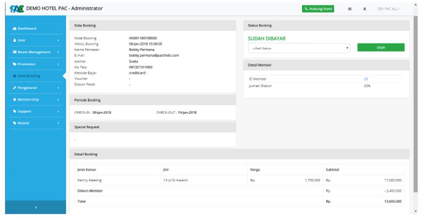Expand the Membership menu chevron
This screenshot has height=218, width=424.
pyautogui.click(x=58, y=99)
